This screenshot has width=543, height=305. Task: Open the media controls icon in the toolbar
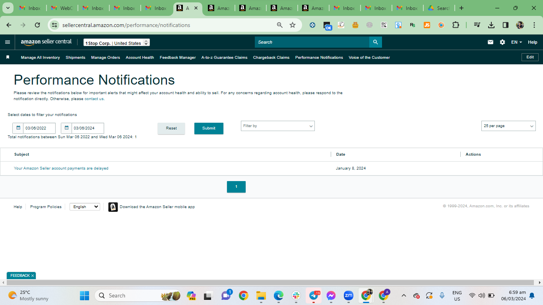(477, 25)
